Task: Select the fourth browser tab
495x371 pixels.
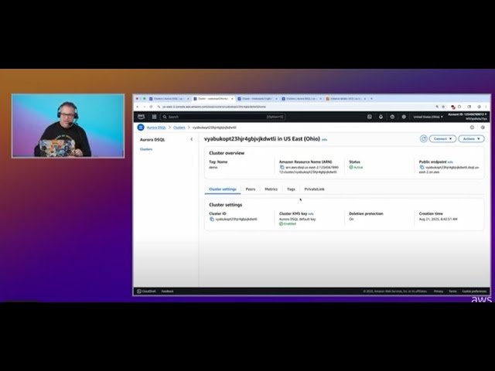Action: pos(302,99)
